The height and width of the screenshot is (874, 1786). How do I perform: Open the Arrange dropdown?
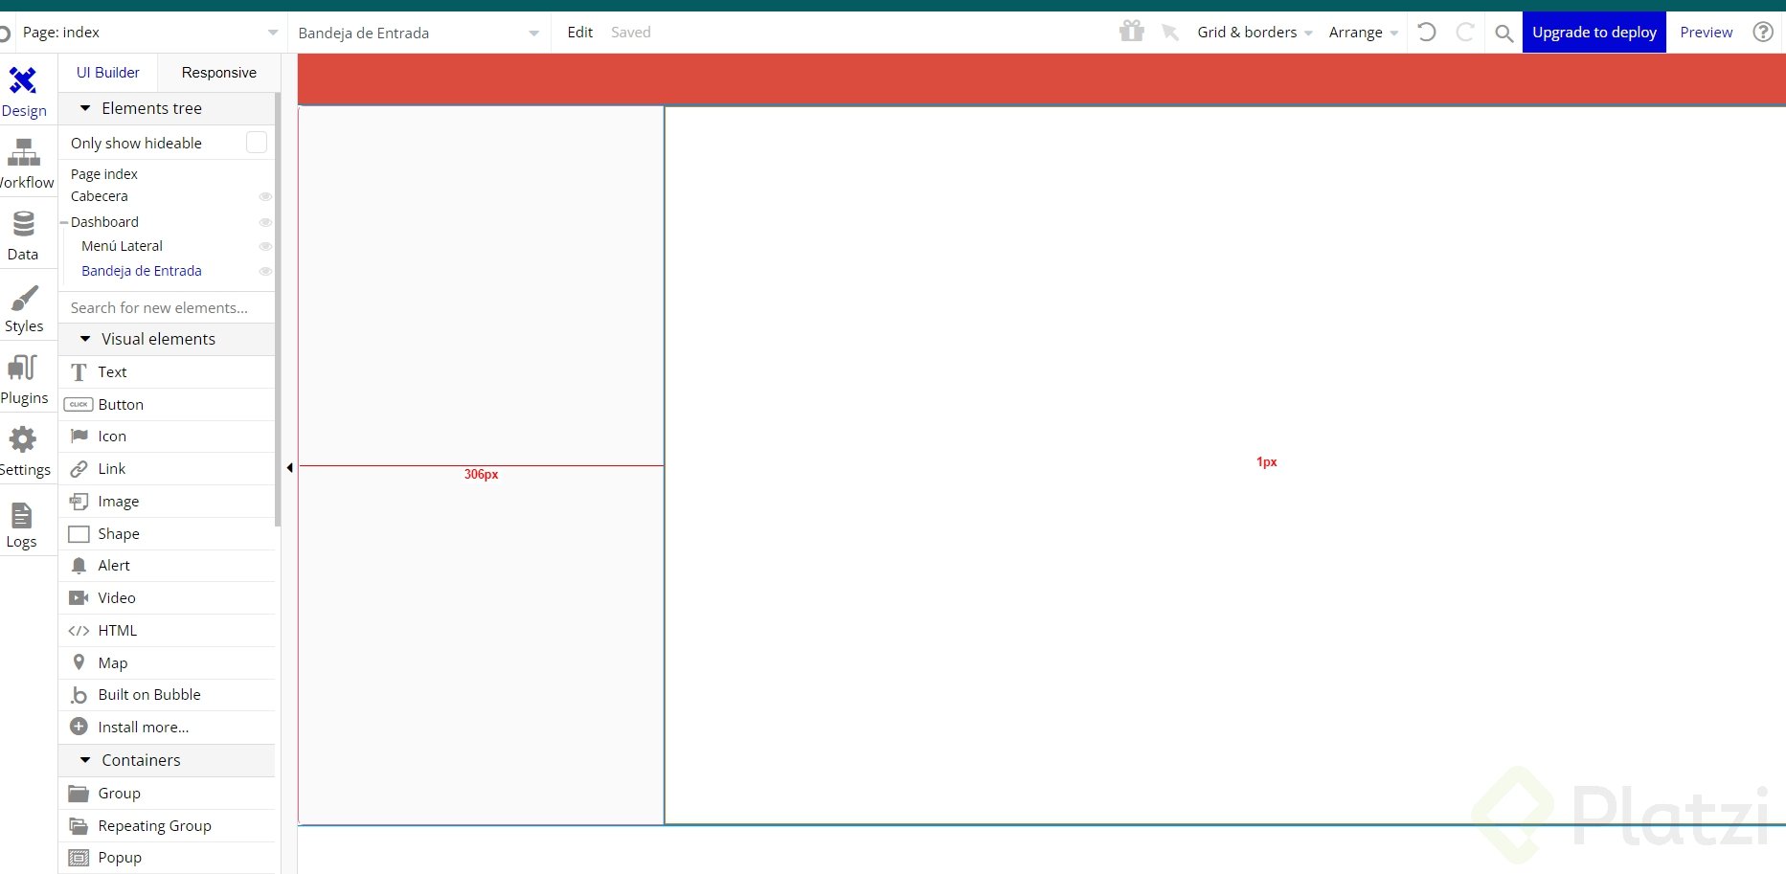1364,33
